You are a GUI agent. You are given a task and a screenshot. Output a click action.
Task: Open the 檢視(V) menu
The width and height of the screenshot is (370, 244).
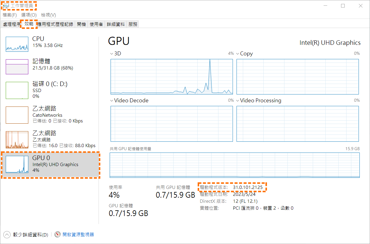(49, 15)
